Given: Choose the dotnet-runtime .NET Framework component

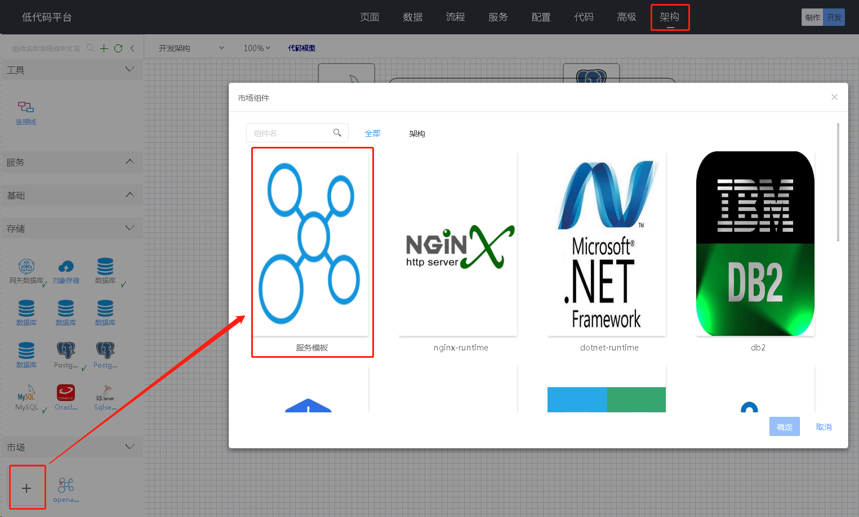Looking at the screenshot, I should point(607,244).
